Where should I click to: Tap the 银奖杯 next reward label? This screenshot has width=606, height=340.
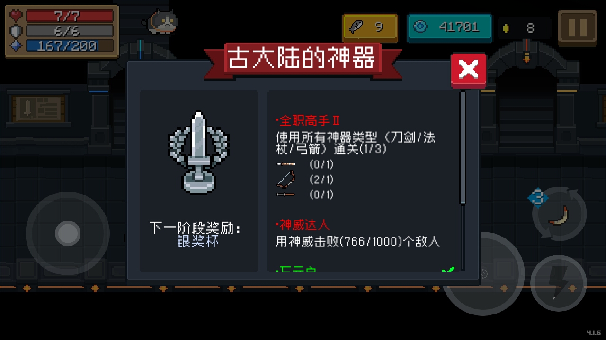[x=198, y=241]
